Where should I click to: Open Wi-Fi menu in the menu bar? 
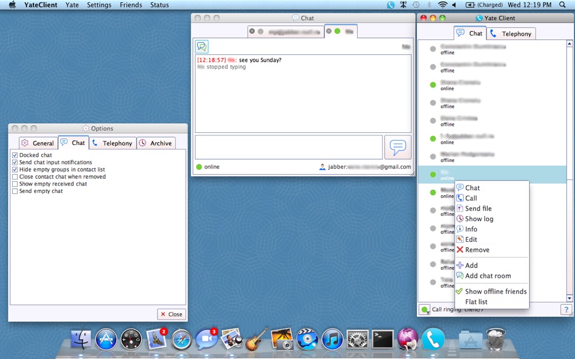[442, 5]
